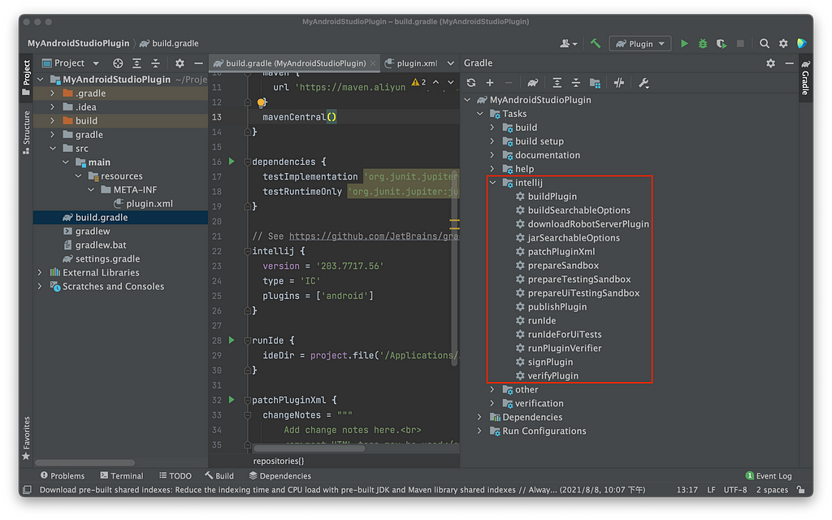Open Gradle build tool settings wrench

[x=643, y=83]
